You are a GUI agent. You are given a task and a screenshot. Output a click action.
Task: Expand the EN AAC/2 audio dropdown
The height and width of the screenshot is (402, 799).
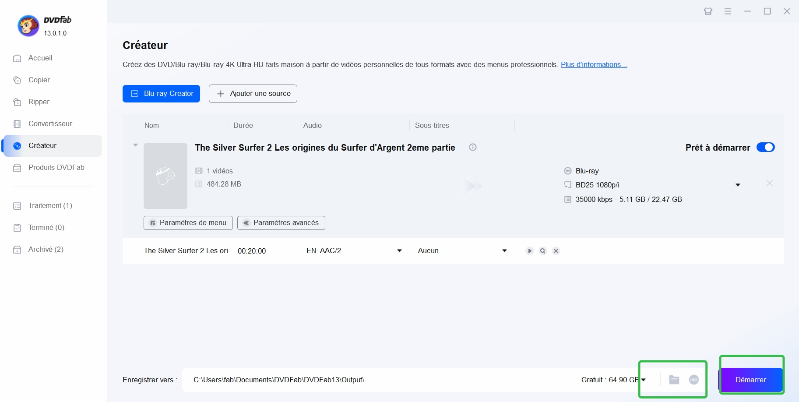399,251
